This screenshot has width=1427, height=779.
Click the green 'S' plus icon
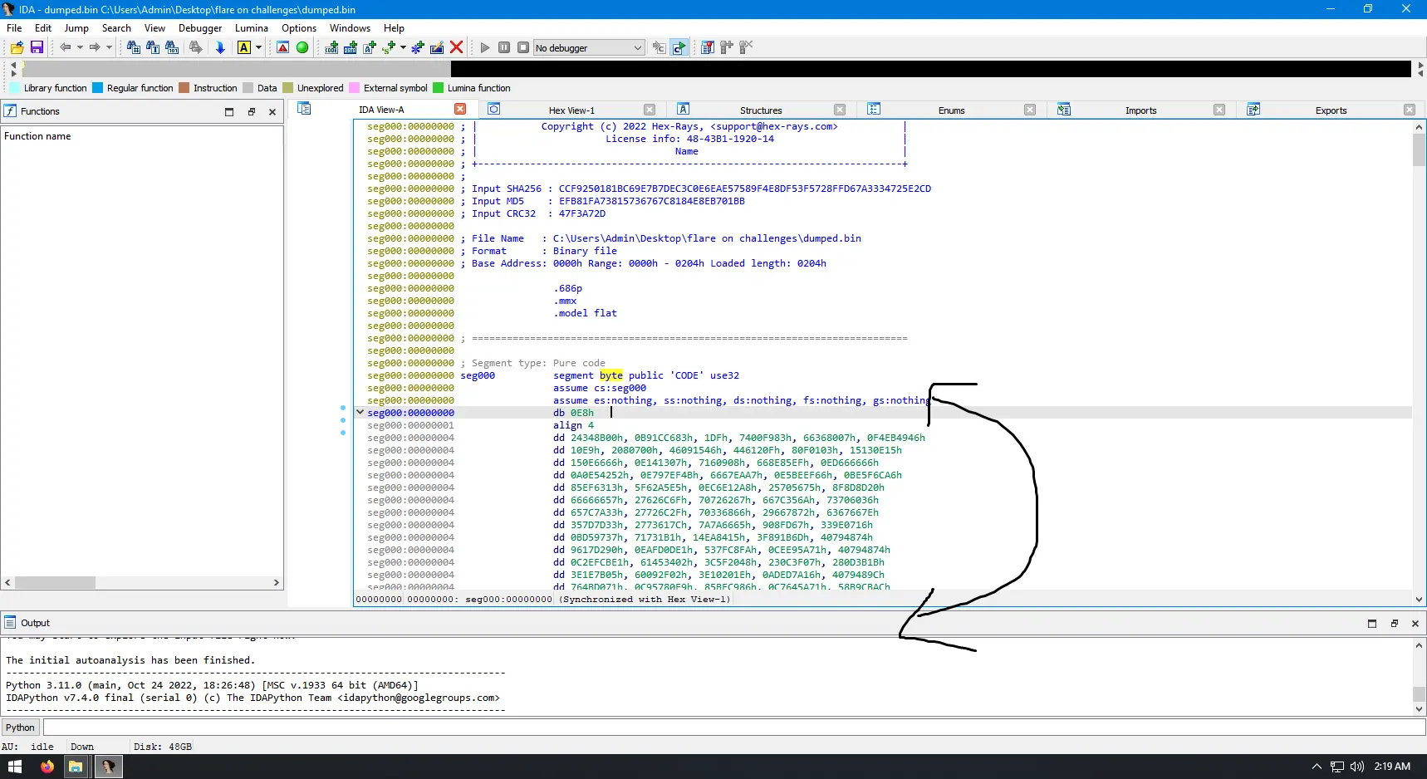click(389, 47)
